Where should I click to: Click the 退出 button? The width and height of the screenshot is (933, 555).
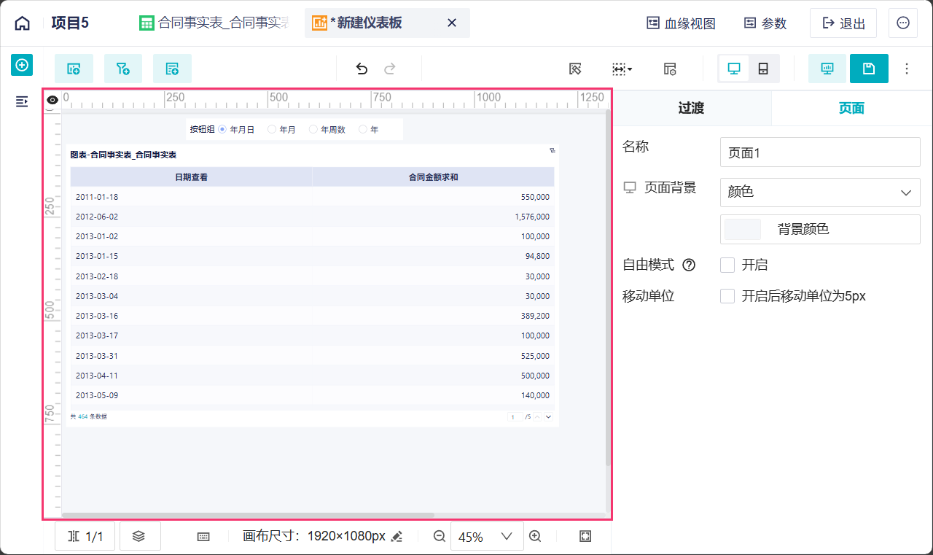pos(843,23)
